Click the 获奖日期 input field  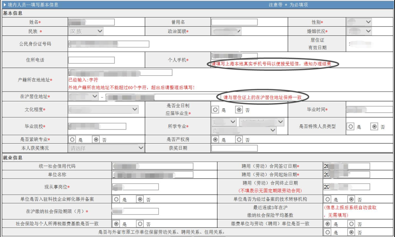coord(234,148)
